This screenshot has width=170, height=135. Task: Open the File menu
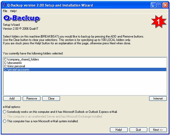[x=5, y=11]
